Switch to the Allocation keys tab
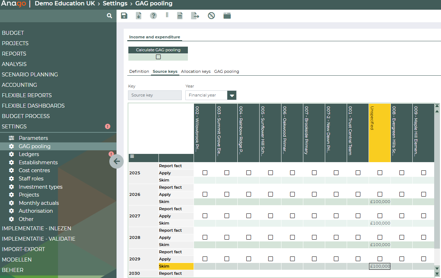This screenshot has width=441, height=278. click(x=195, y=71)
